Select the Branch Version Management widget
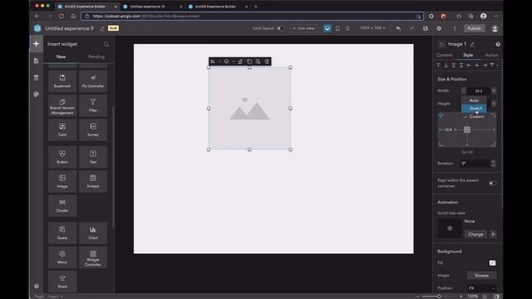 click(62, 105)
